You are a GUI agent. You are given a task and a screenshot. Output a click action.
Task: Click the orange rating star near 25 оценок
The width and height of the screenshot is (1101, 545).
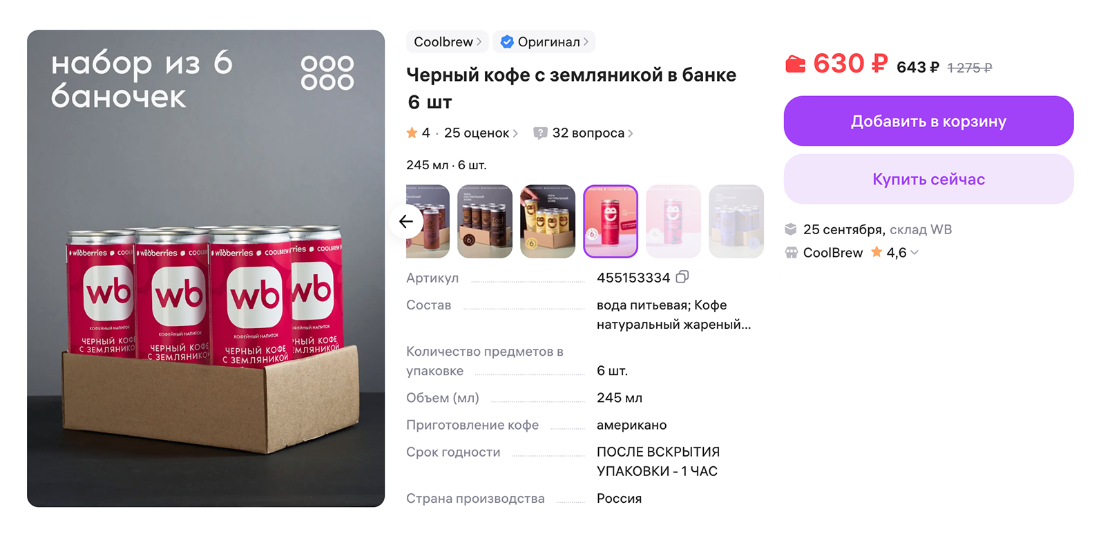coord(412,133)
